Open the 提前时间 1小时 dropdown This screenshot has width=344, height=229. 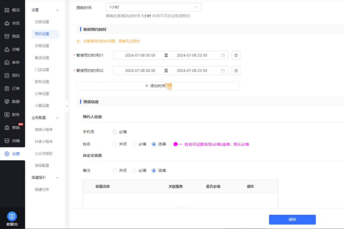[153, 7]
